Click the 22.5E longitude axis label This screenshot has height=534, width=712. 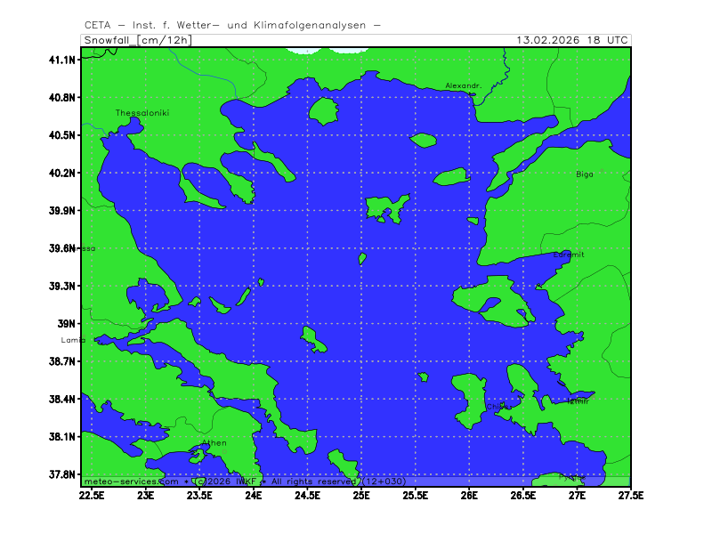click(92, 494)
